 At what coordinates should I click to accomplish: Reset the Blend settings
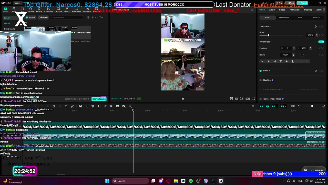pyautogui.click(x=316, y=71)
